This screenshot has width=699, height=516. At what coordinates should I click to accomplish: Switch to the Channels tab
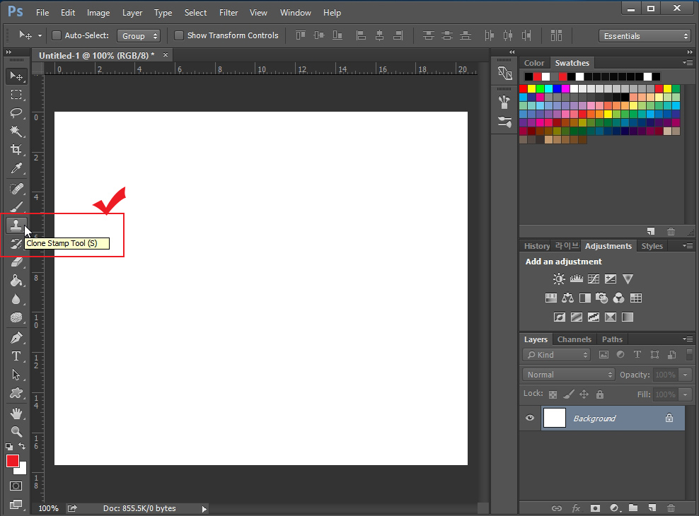pos(574,339)
